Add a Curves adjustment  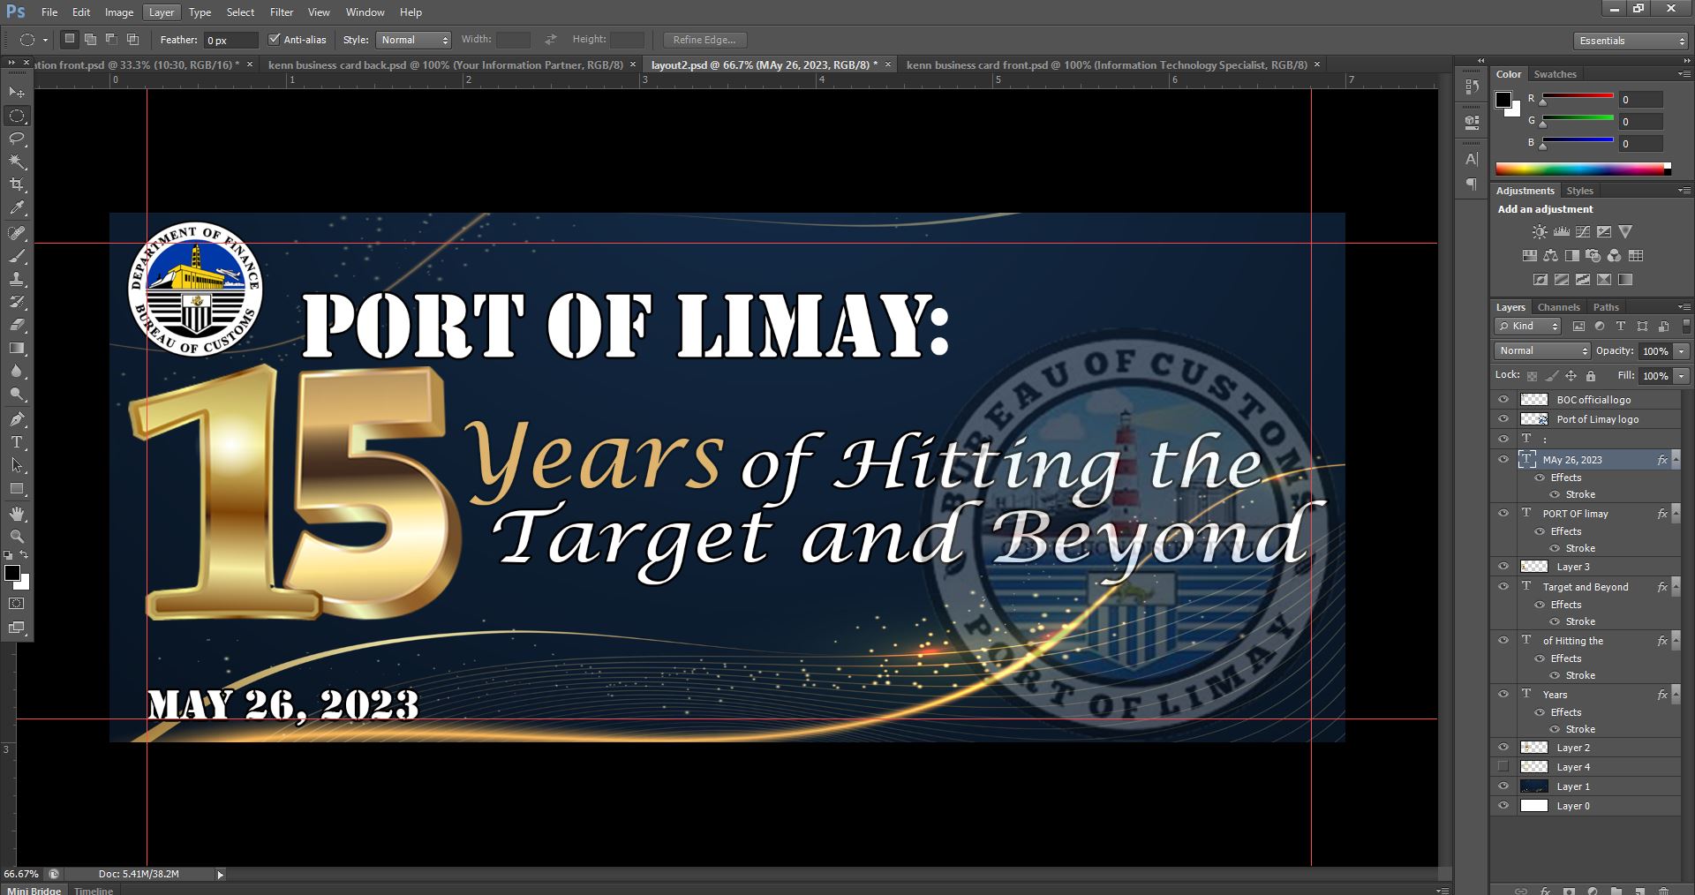point(1583,232)
